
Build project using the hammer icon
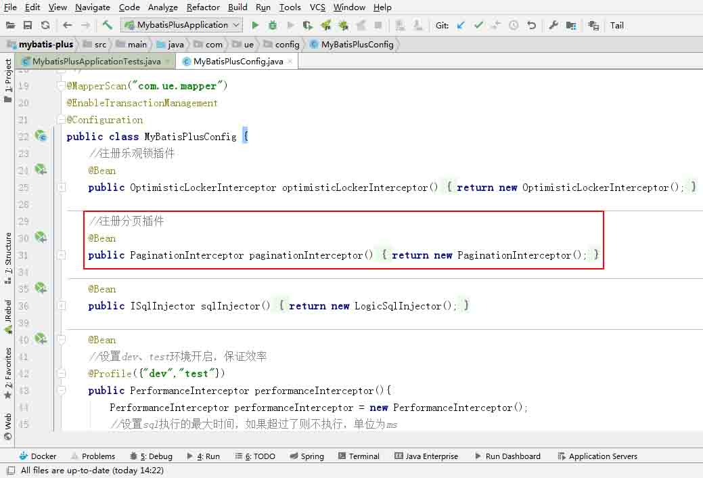point(107,25)
